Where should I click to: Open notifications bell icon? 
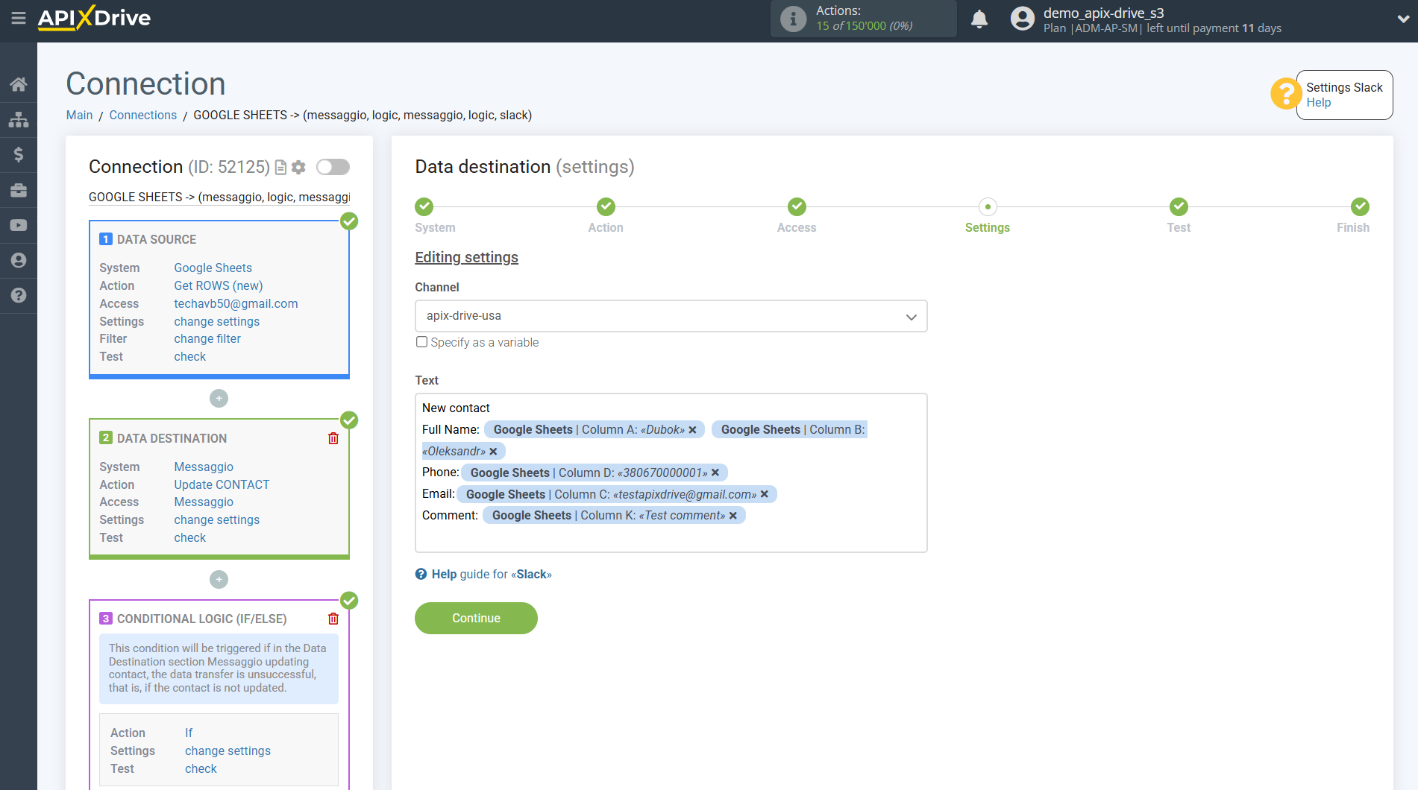coord(979,19)
